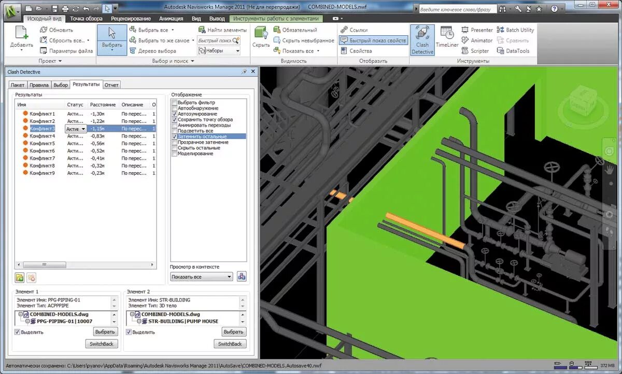Enable Скрыть остальные checkbox
This screenshot has width=622, height=374.
175,148
